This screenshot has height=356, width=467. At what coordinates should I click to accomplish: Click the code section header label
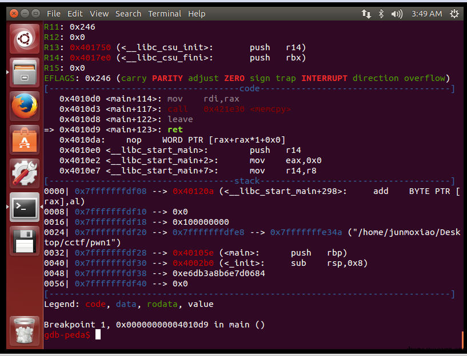(250, 88)
